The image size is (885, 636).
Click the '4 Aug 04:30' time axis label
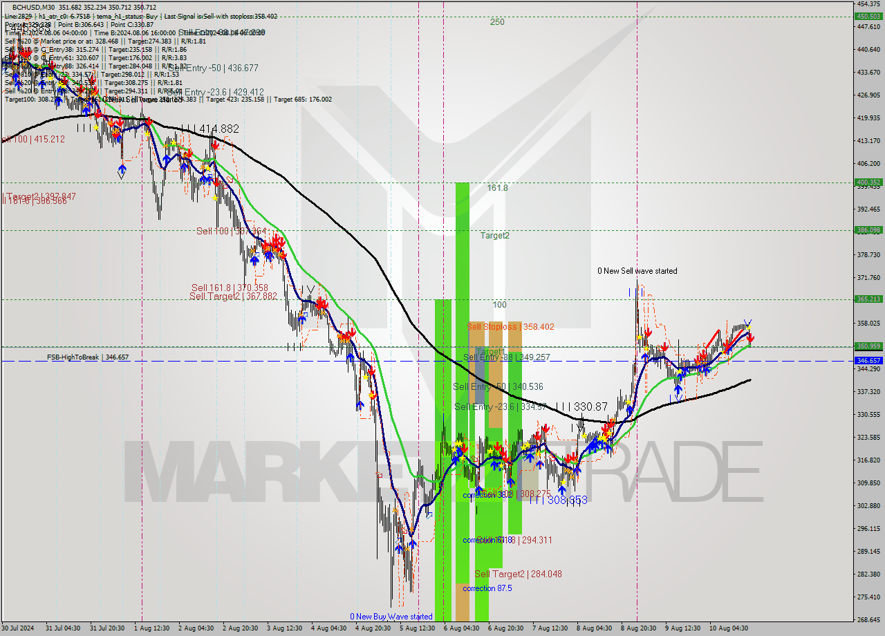328,628
